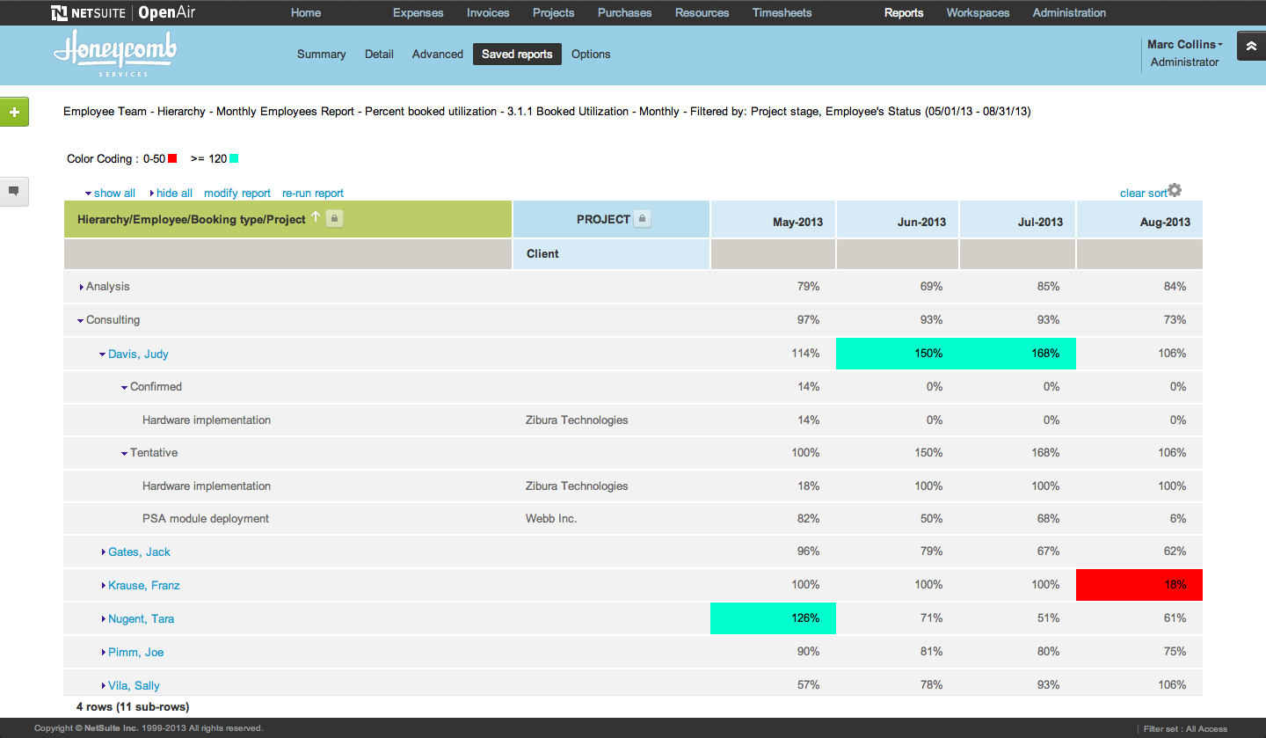Click the re-run report link
This screenshot has height=738, width=1266.
(312, 193)
